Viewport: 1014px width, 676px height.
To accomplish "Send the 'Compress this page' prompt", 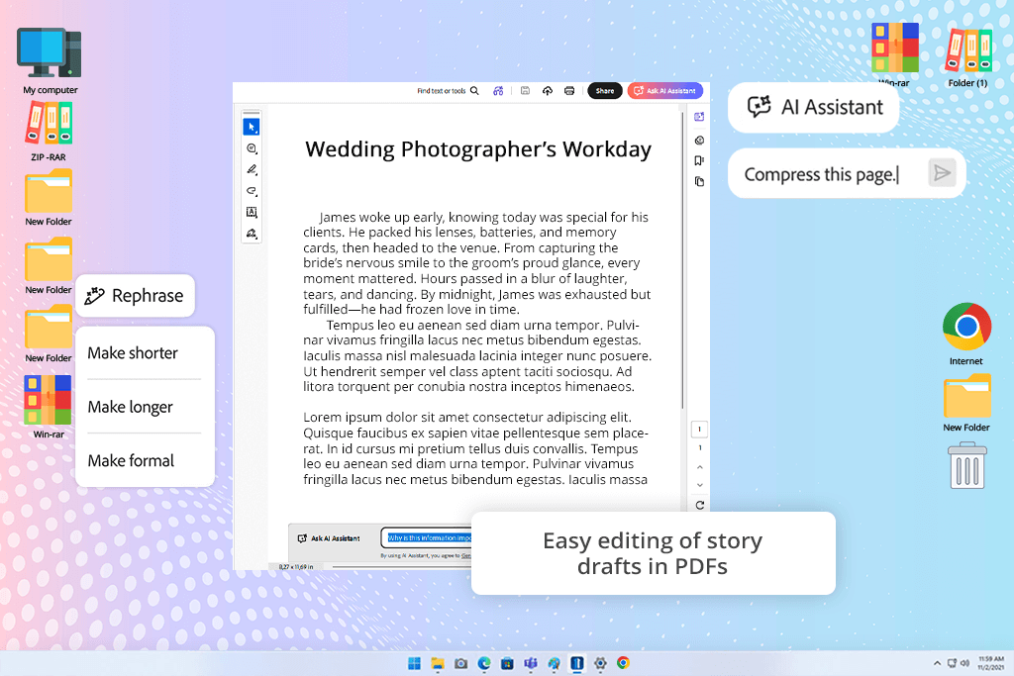I will pyautogui.click(x=943, y=173).
